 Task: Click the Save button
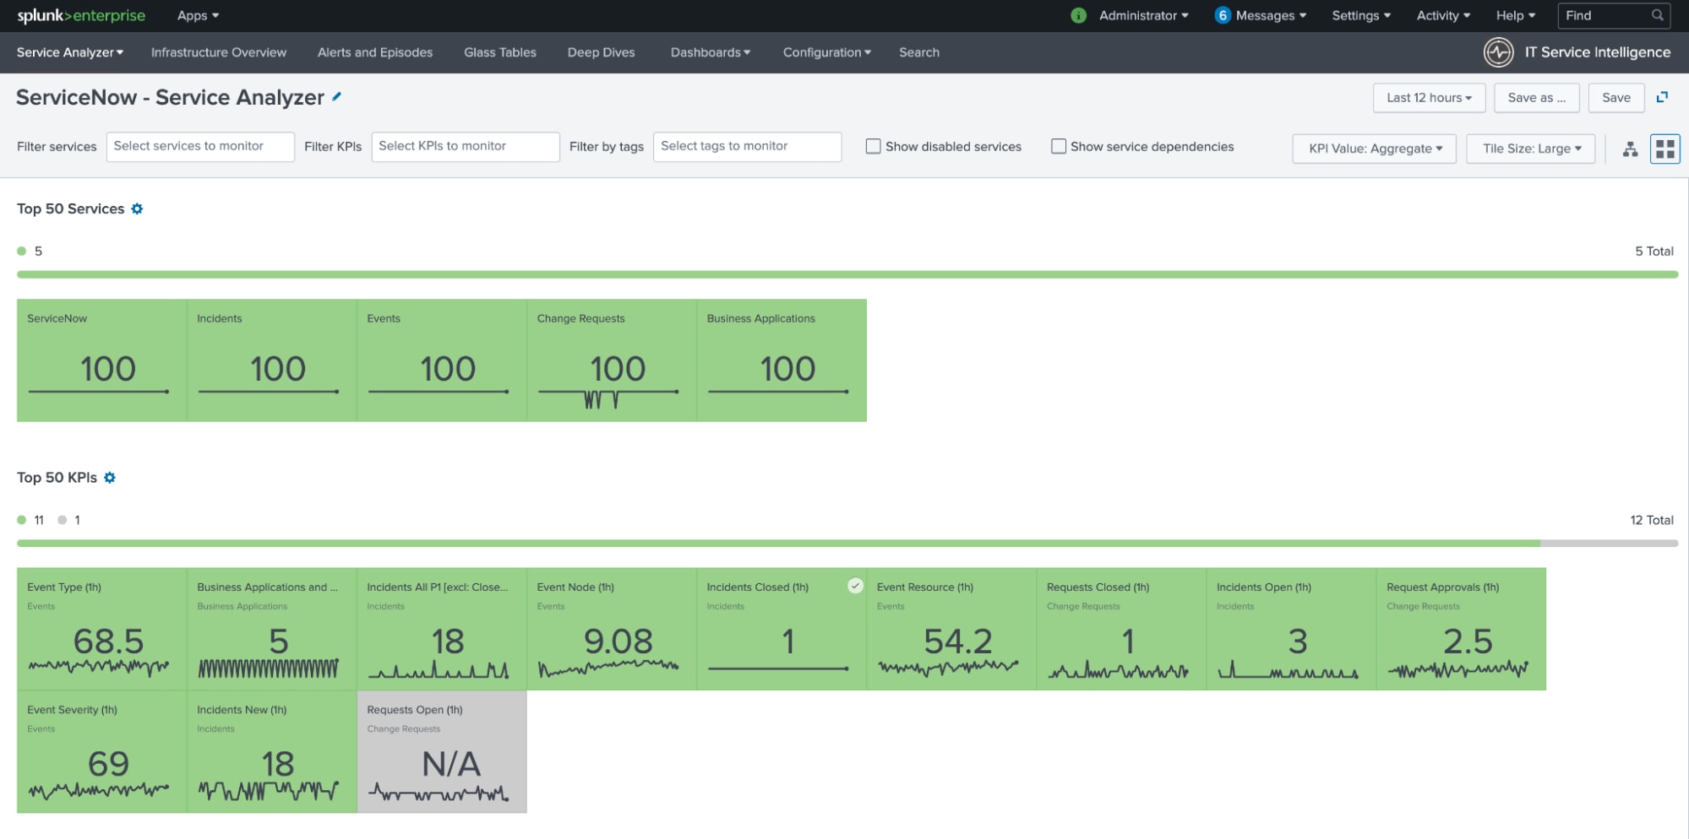1616,98
